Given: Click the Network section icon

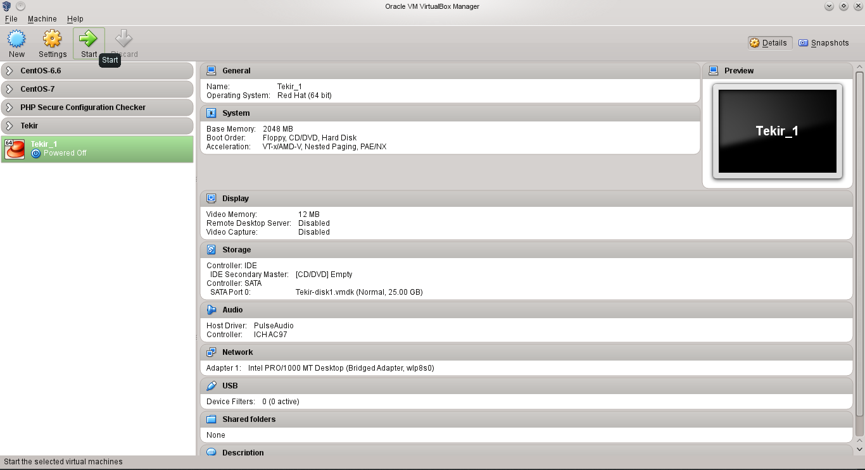Looking at the screenshot, I should pos(212,352).
